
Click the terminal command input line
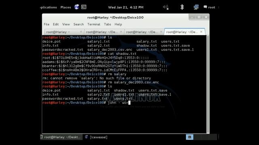pos(86,103)
